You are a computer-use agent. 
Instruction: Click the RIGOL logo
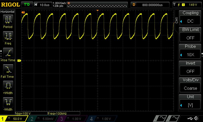point(10,5)
